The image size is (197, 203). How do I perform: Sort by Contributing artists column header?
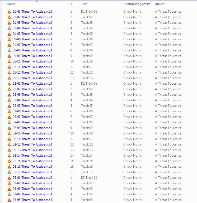[137, 4]
